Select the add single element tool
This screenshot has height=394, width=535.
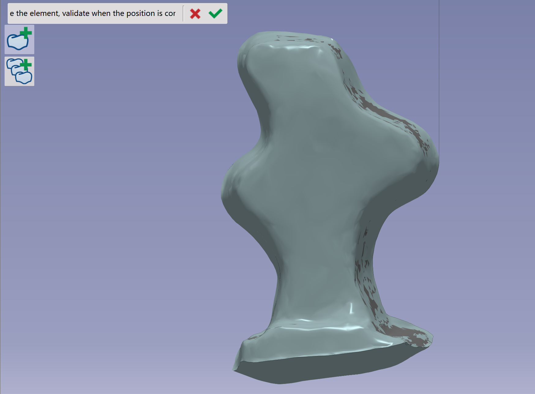pyautogui.click(x=19, y=39)
